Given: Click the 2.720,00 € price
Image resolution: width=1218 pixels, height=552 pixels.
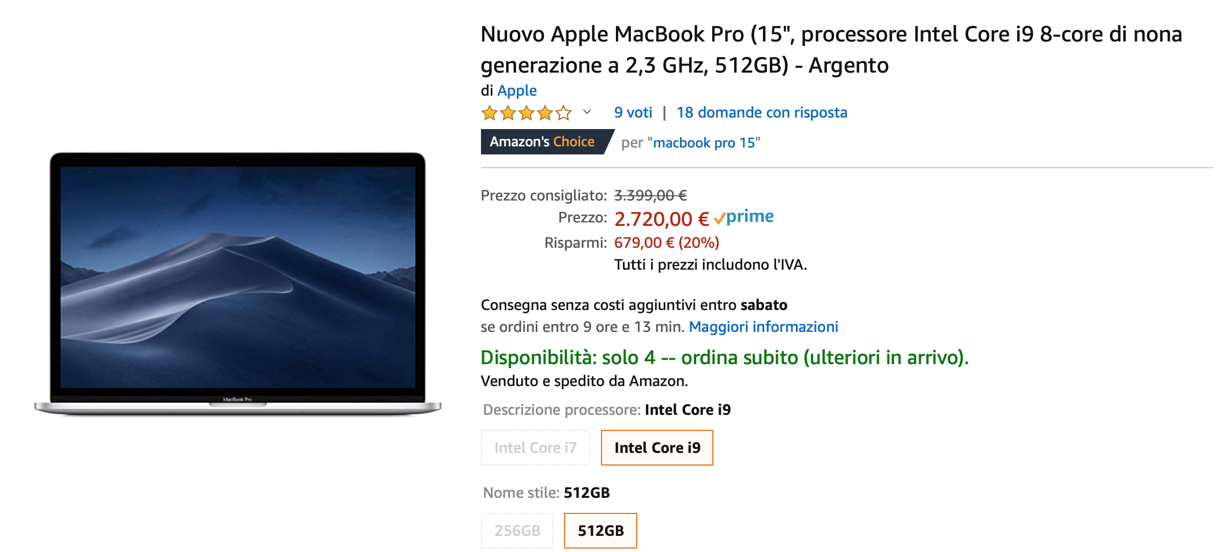Looking at the screenshot, I should pyautogui.click(x=661, y=219).
